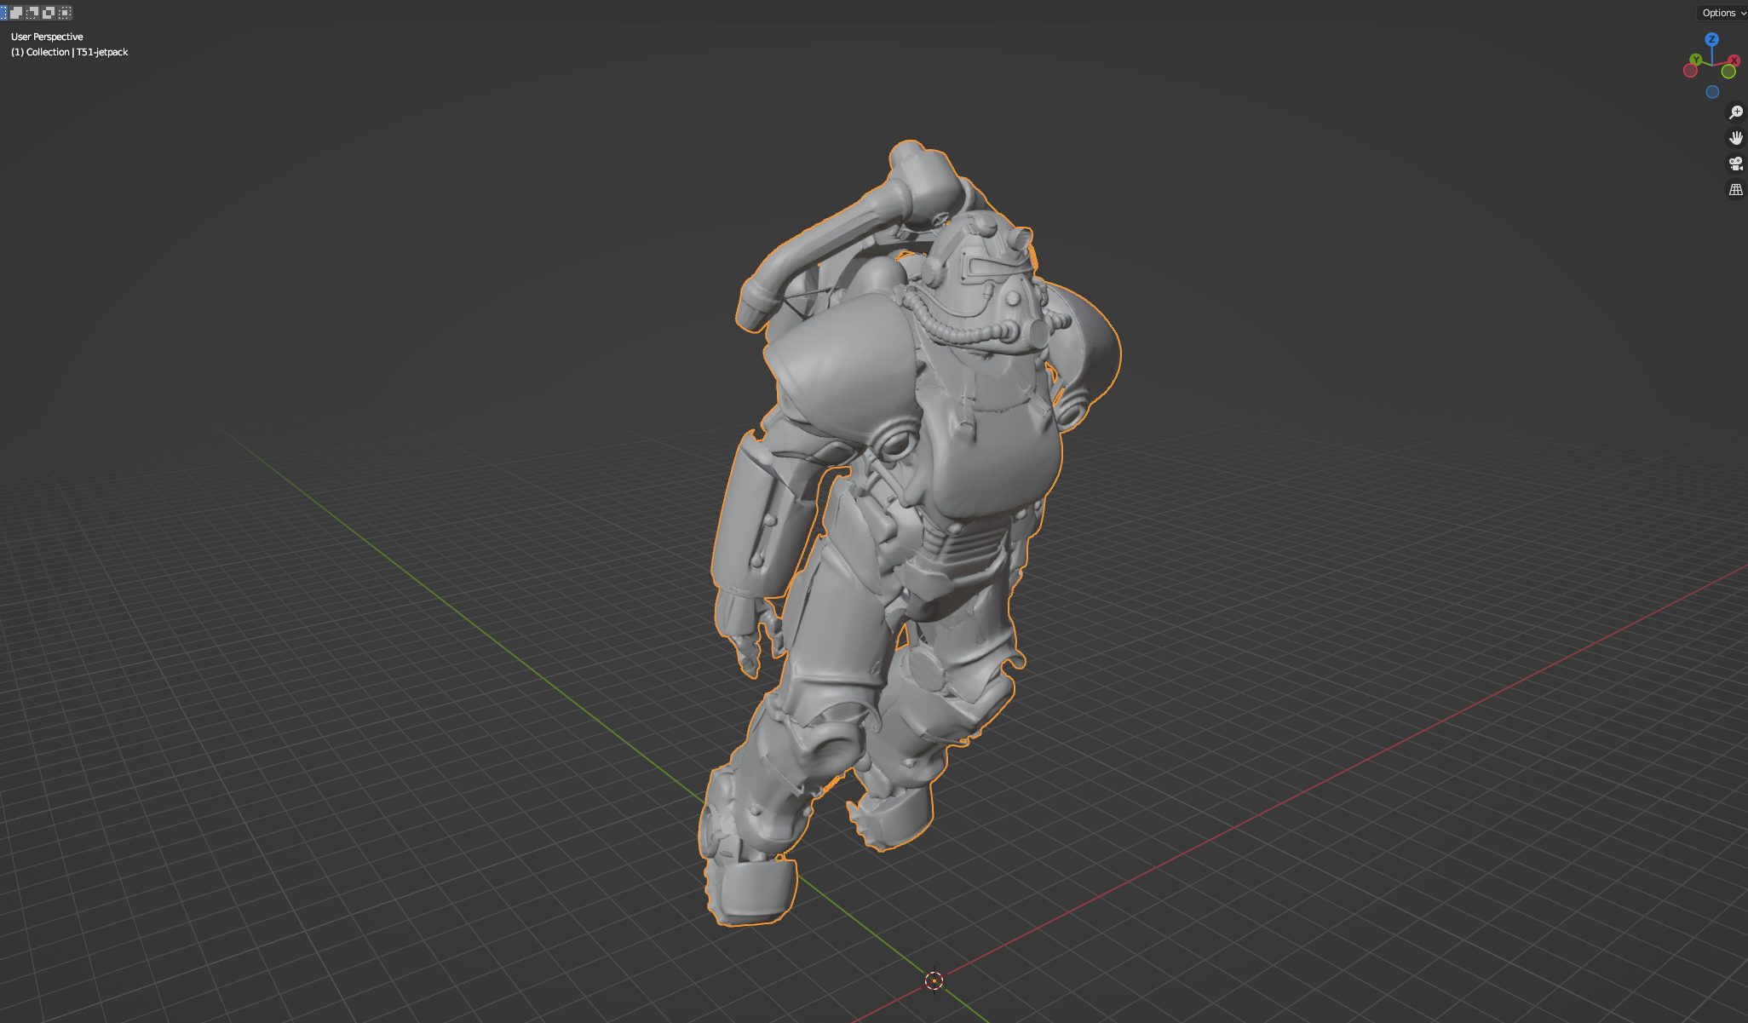1748x1023 pixels.
Task: Select the Intersect selection mode icon
Action: tap(65, 12)
